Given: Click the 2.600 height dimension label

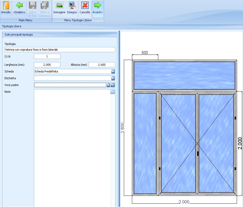Looking at the screenshot, I should (x=123, y=128).
